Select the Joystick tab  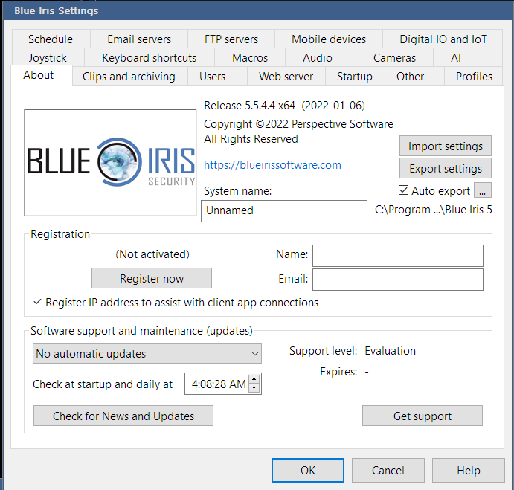[x=48, y=58]
